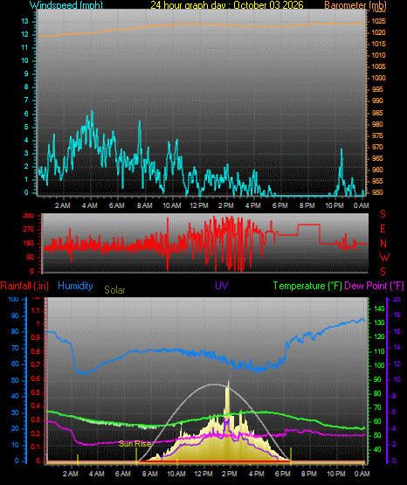The width and height of the screenshot is (407, 485).
Task: Click the '0.9' value on red rainfall axis
Action: tap(36, 337)
